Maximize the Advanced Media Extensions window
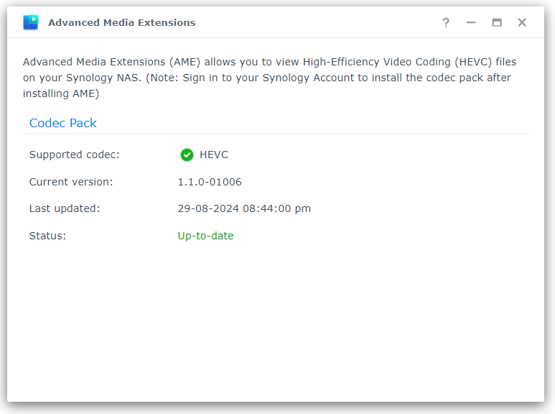The width and height of the screenshot is (555, 414). click(x=497, y=23)
